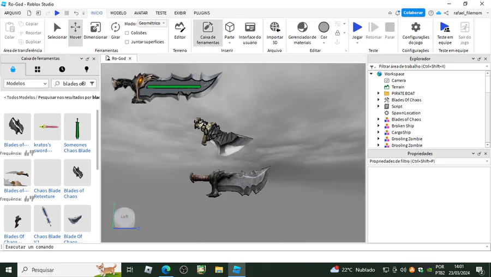
Task: Click the Left view cube face
Action: click(x=124, y=216)
